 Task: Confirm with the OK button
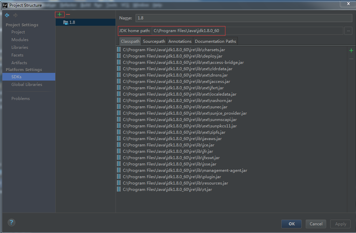pyautogui.click(x=291, y=224)
